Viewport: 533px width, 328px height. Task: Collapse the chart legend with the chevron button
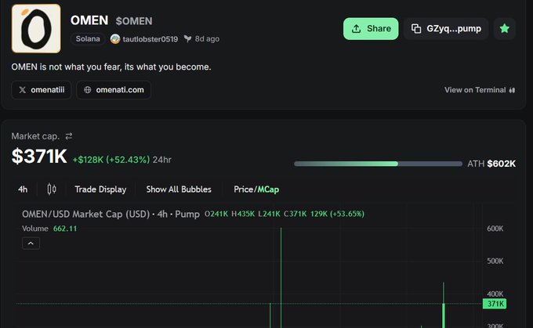31,243
